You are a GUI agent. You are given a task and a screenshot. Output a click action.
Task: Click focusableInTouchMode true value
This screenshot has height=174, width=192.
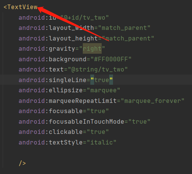pyautogui.click(x=139, y=122)
